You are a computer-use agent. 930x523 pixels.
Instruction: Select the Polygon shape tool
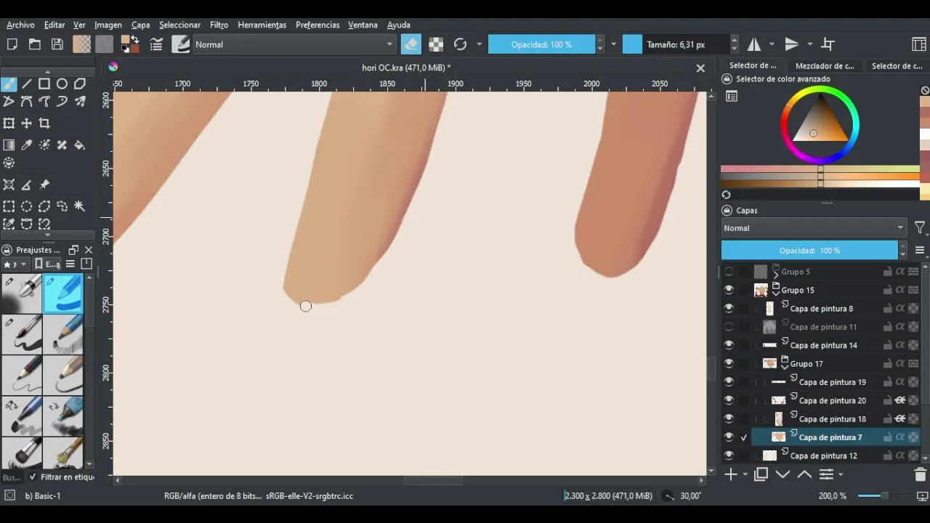(80, 84)
